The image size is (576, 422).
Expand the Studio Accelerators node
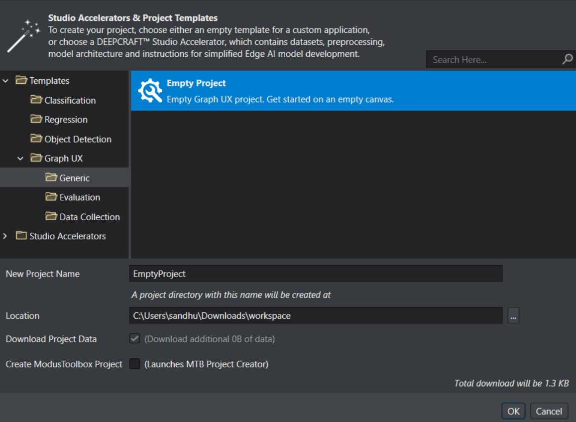pyautogui.click(x=5, y=236)
